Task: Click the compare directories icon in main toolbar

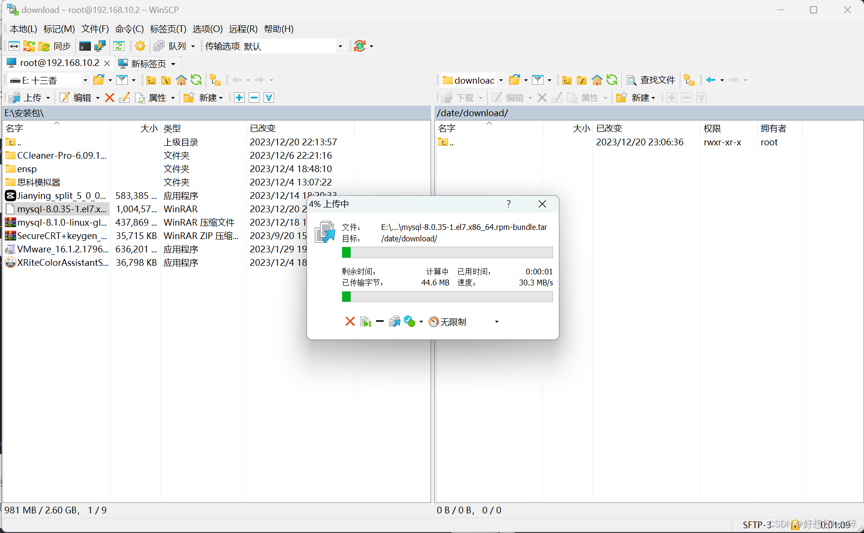Action: tap(14, 46)
